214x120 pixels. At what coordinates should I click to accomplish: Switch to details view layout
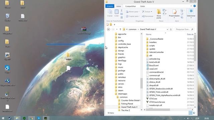[190, 113]
